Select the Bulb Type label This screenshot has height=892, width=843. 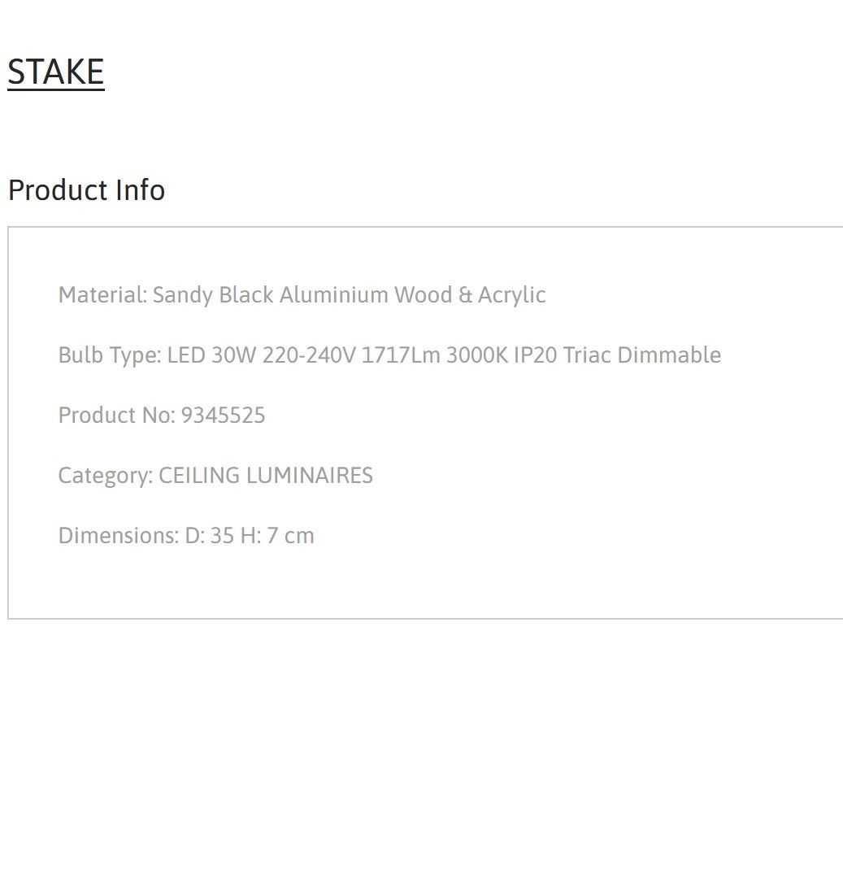[110, 355]
